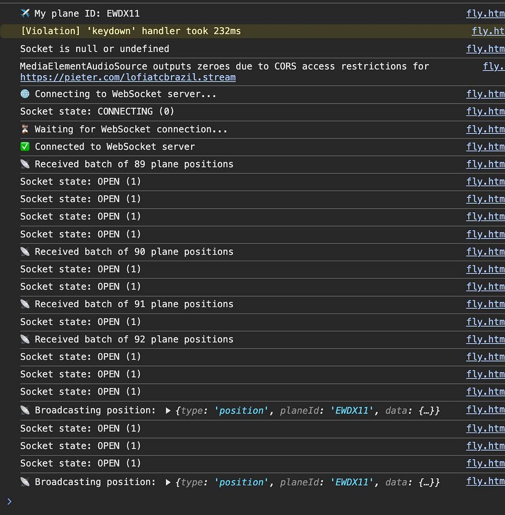Open the pieter.com lofiatcbrazil.stream link
This screenshot has height=515, width=505.
[x=128, y=77]
